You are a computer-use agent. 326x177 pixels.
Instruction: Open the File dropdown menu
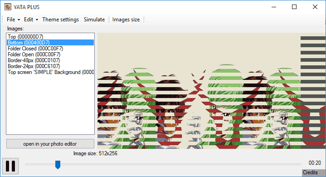click(13, 20)
